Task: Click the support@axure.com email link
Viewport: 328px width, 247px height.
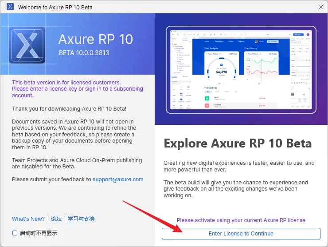Action: pos(118,179)
